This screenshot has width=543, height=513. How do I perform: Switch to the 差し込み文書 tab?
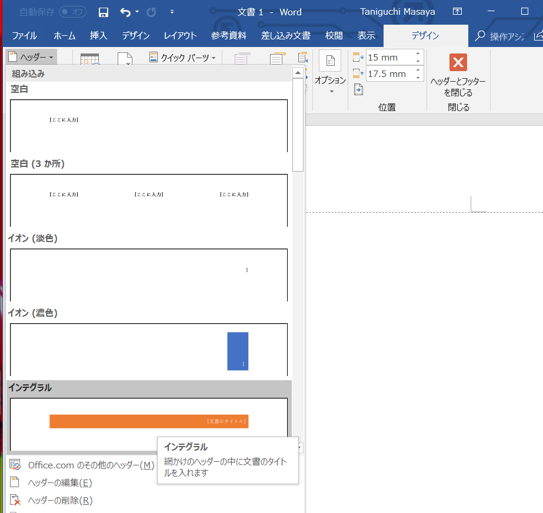pyautogui.click(x=286, y=36)
